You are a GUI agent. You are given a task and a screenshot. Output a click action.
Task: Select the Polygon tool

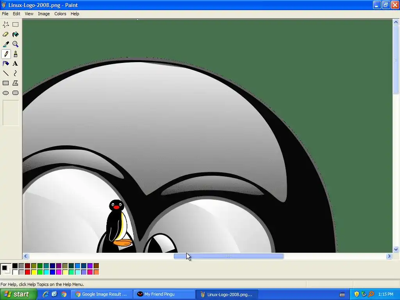15,83
